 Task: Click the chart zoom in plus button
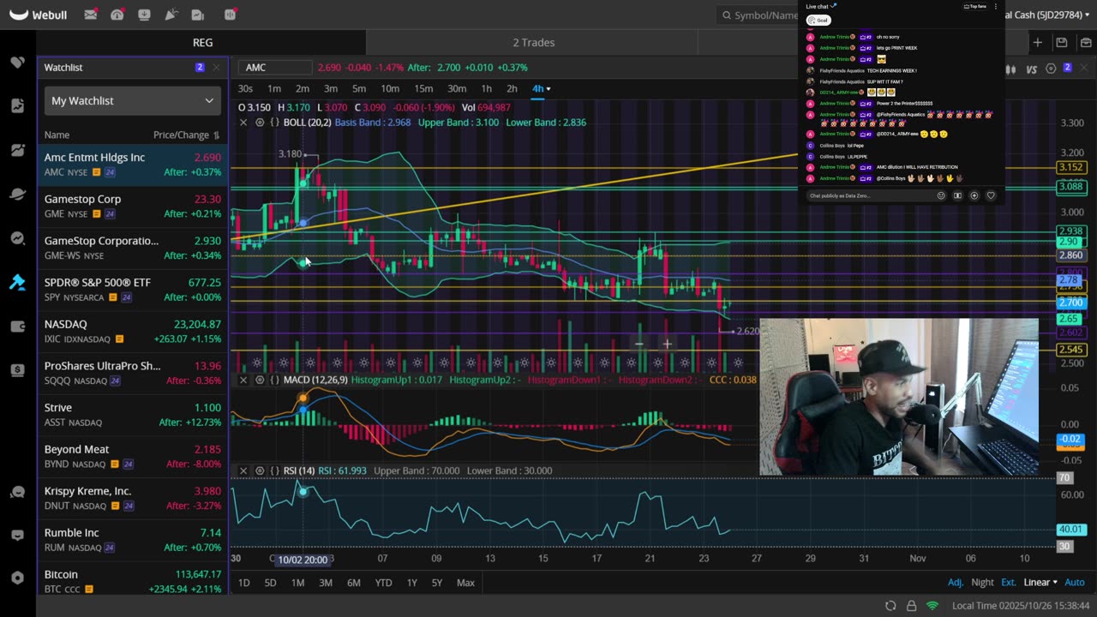(667, 344)
